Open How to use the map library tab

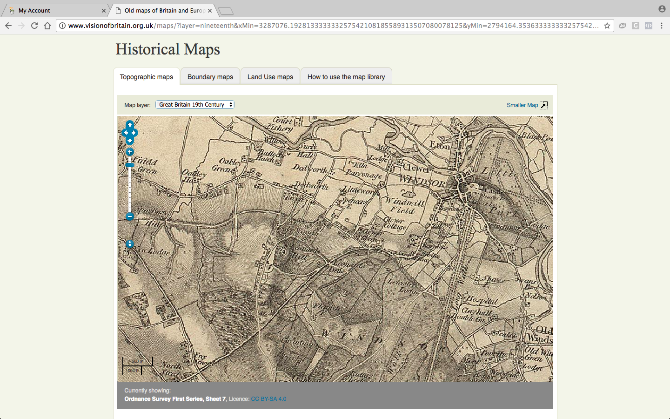(x=346, y=77)
